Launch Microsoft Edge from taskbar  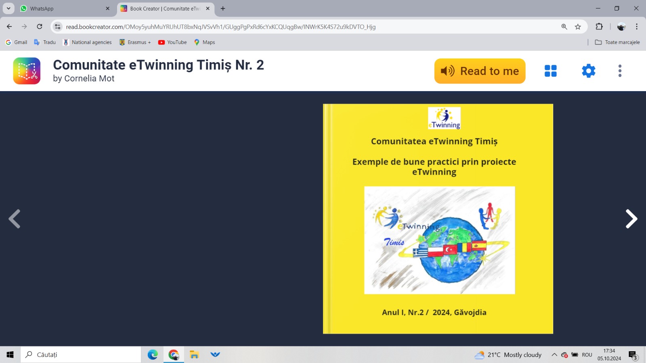153,355
